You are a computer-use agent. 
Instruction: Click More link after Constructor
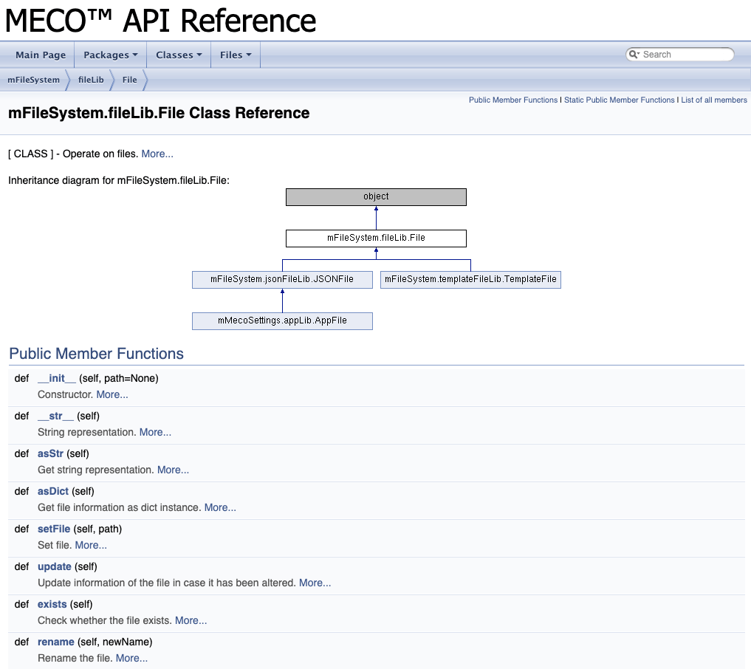coord(112,394)
